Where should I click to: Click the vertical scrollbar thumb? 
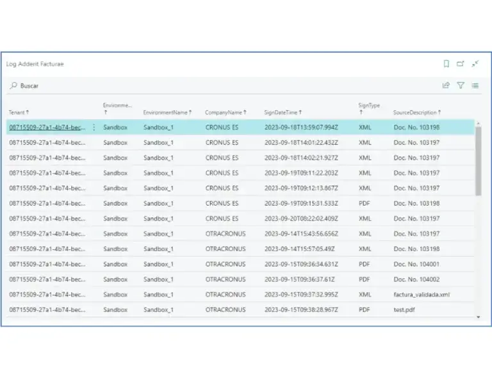click(478, 160)
